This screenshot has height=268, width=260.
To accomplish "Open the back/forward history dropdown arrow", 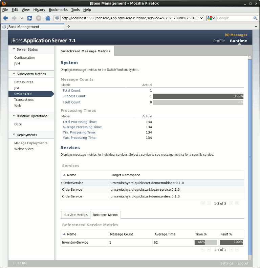I will [x=22, y=18].
